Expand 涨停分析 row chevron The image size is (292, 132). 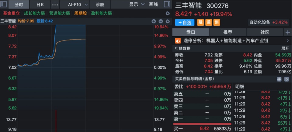coord(288,40)
